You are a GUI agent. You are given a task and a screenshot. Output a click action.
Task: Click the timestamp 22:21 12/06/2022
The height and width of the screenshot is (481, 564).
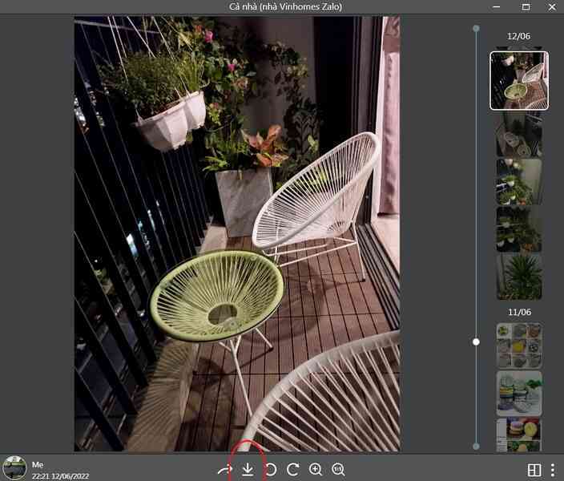click(60, 476)
